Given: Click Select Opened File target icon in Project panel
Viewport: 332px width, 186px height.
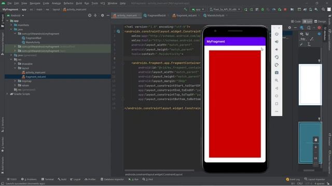Looking at the screenshot, I should 90,16.
